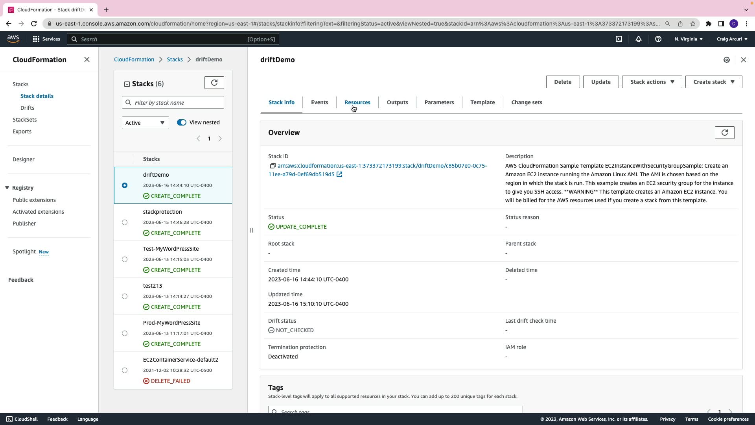Click the Update button
The width and height of the screenshot is (755, 425).
click(600, 82)
